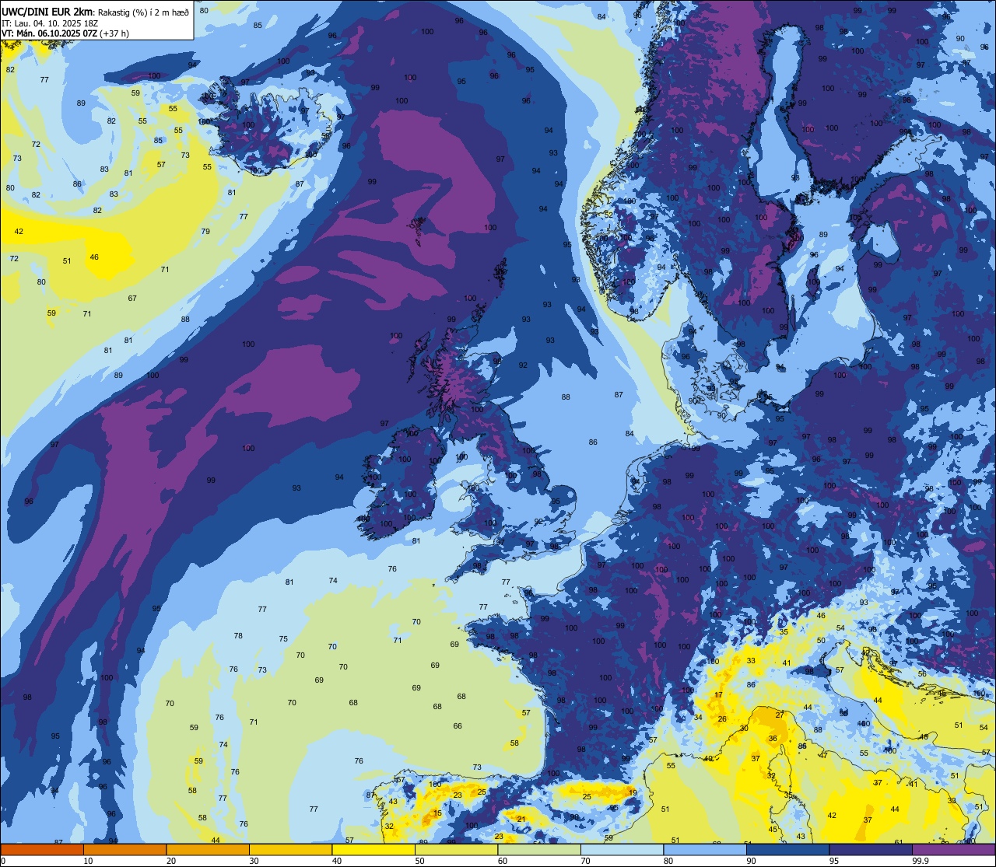Click the 30–40 gold legend swatch

pos(291,849)
